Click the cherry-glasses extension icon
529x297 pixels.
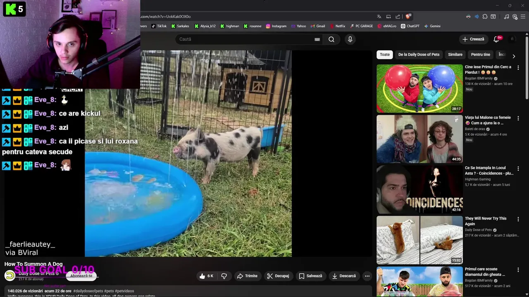coord(468,16)
